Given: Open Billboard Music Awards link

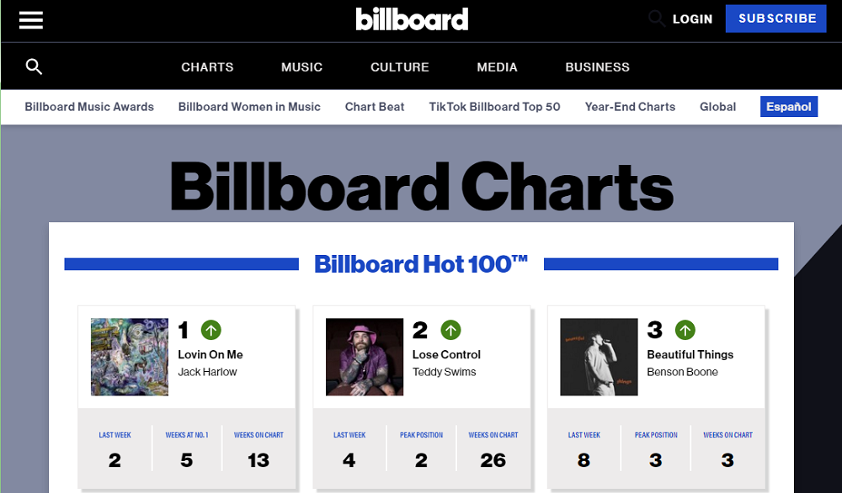Looking at the screenshot, I should pyautogui.click(x=89, y=107).
